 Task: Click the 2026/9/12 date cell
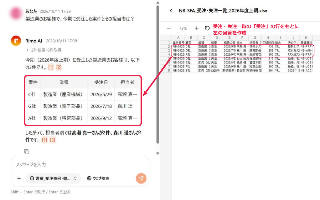(101, 118)
